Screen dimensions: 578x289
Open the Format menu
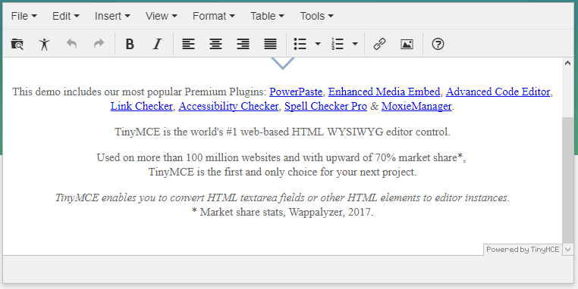tap(213, 16)
